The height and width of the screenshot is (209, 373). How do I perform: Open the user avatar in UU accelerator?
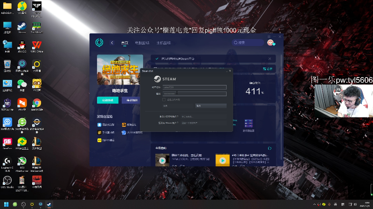click(x=271, y=43)
